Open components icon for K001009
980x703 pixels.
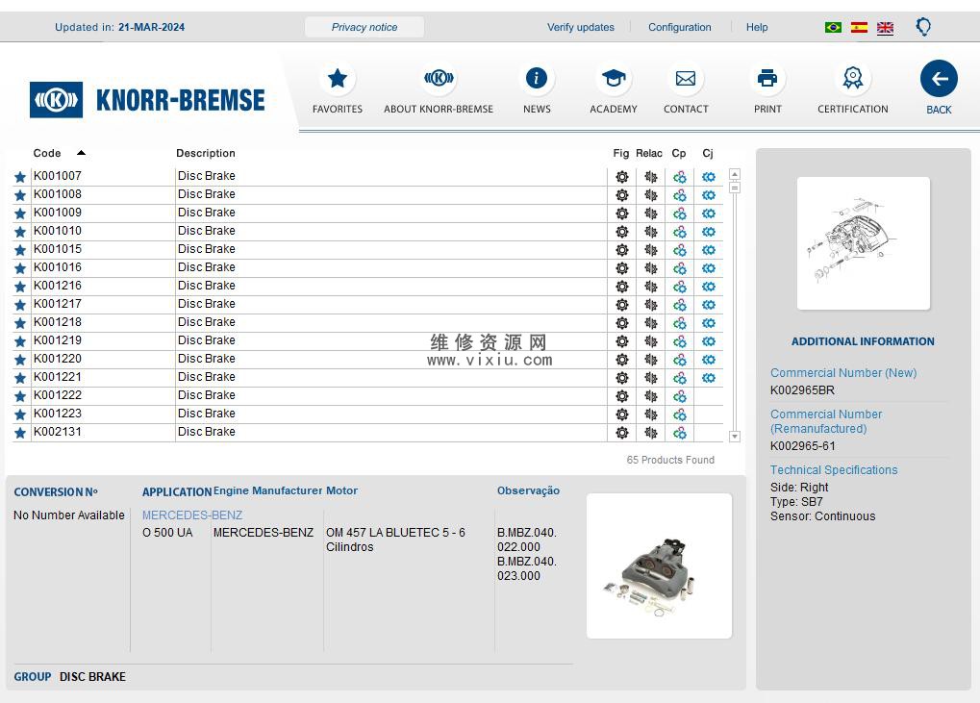point(679,213)
